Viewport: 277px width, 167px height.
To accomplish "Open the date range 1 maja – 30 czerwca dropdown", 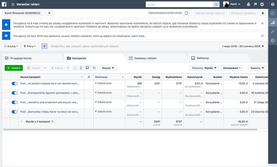I will click(243, 46).
